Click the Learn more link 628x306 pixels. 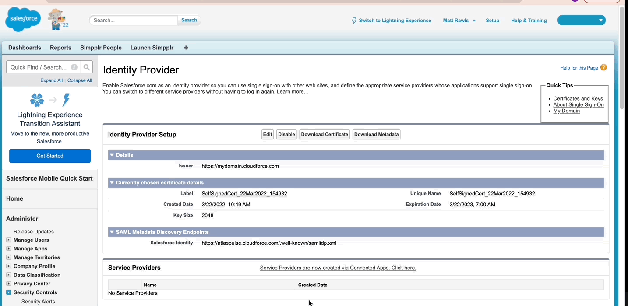(292, 92)
